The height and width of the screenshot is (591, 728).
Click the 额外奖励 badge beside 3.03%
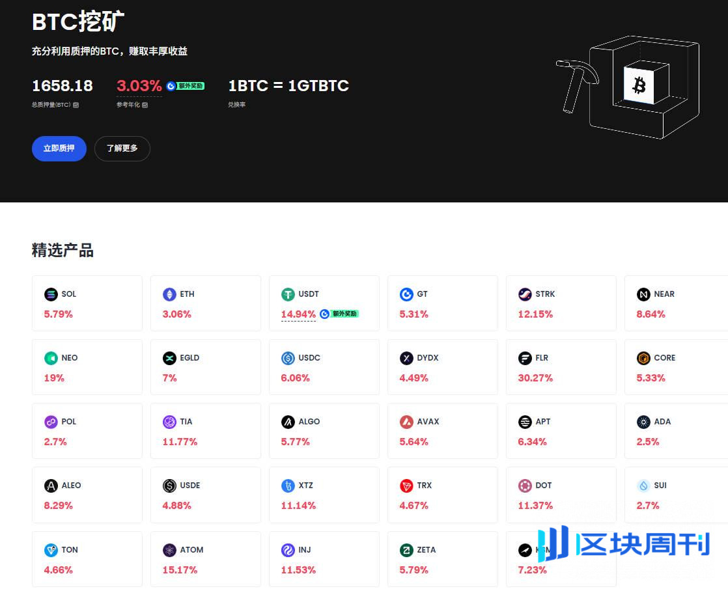(x=186, y=86)
